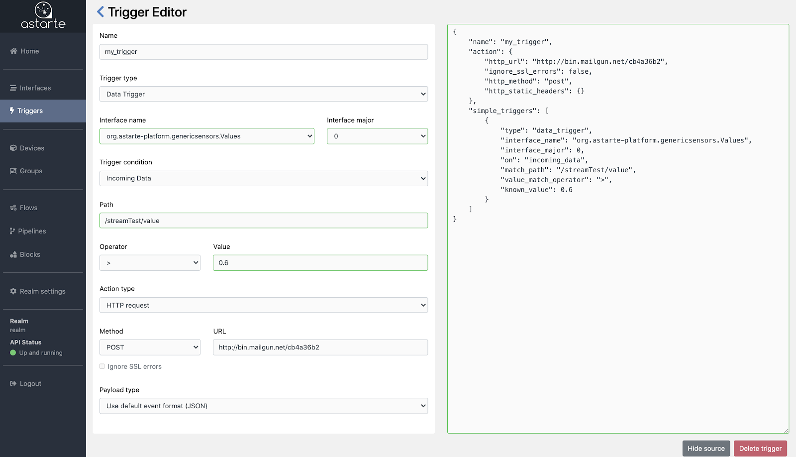Click the Hide source button
The height and width of the screenshot is (457, 796).
[x=706, y=448]
